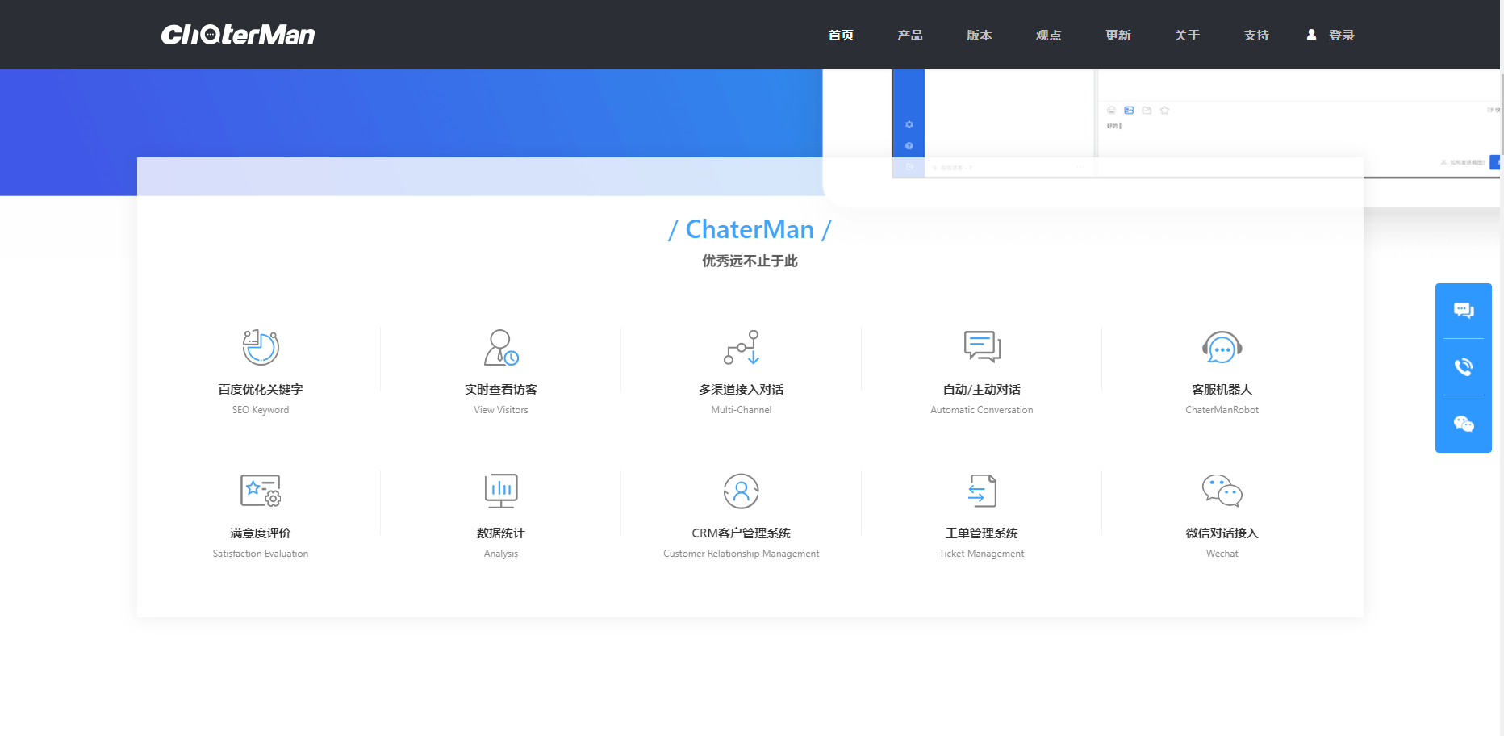Click the Automatic Conversation chat icon
This screenshot has width=1504, height=736.
(982, 347)
